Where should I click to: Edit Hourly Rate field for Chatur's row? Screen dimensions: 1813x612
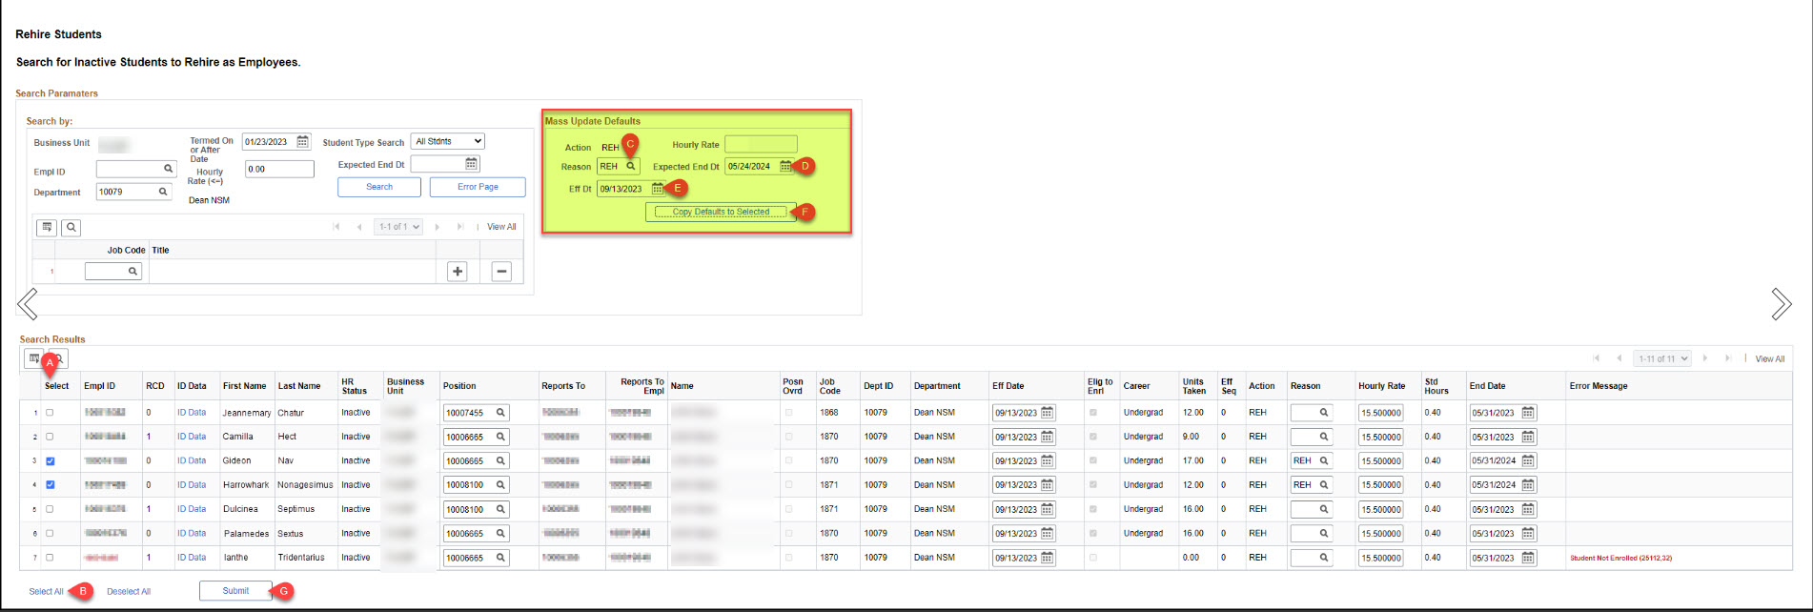pyautogui.click(x=1380, y=413)
